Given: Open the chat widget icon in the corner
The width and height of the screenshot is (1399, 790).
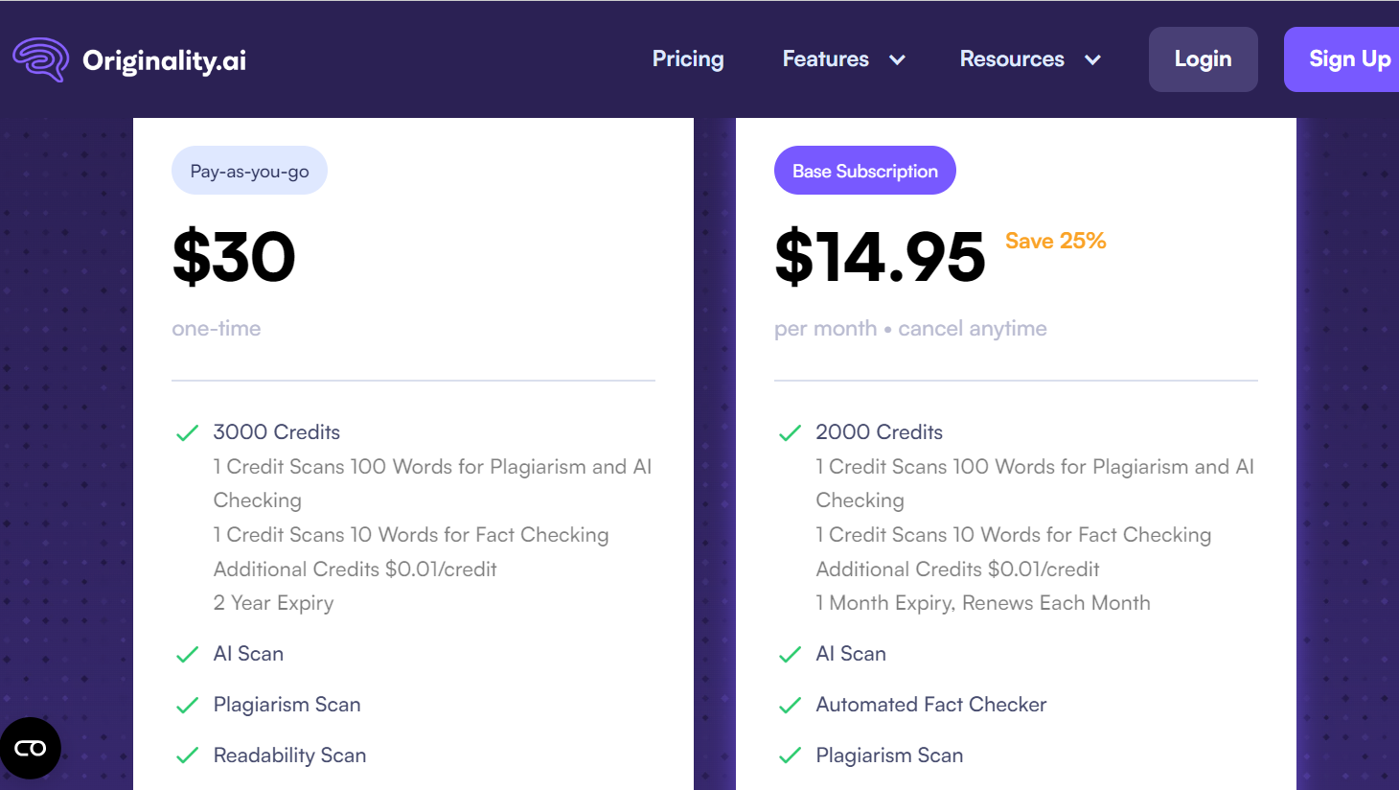Looking at the screenshot, I should [x=31, y=748].
